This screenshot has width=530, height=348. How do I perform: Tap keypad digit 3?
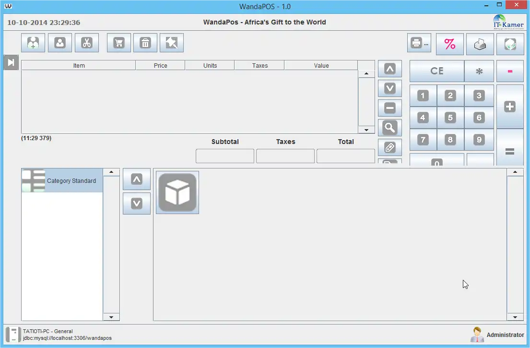(x=479, y=96)
